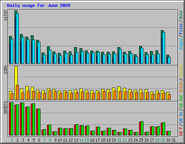Click the "Files" legend label
The width and height of the screenshot is (185, 144).
pyautogui.click(x=181, y=29)
